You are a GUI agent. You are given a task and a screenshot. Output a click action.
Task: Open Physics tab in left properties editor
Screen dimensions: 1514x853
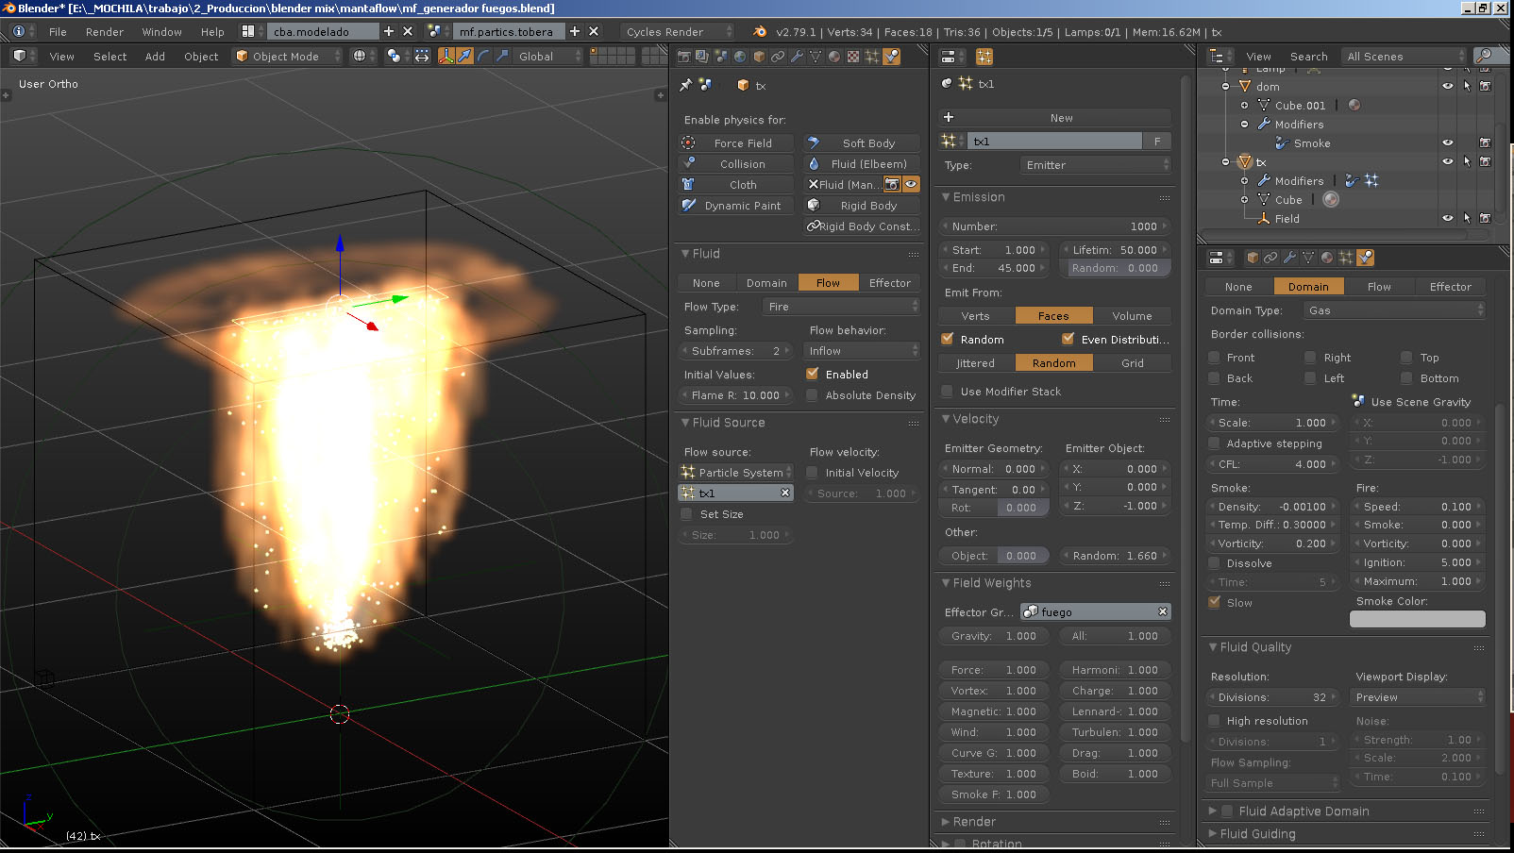pos(891,57)
